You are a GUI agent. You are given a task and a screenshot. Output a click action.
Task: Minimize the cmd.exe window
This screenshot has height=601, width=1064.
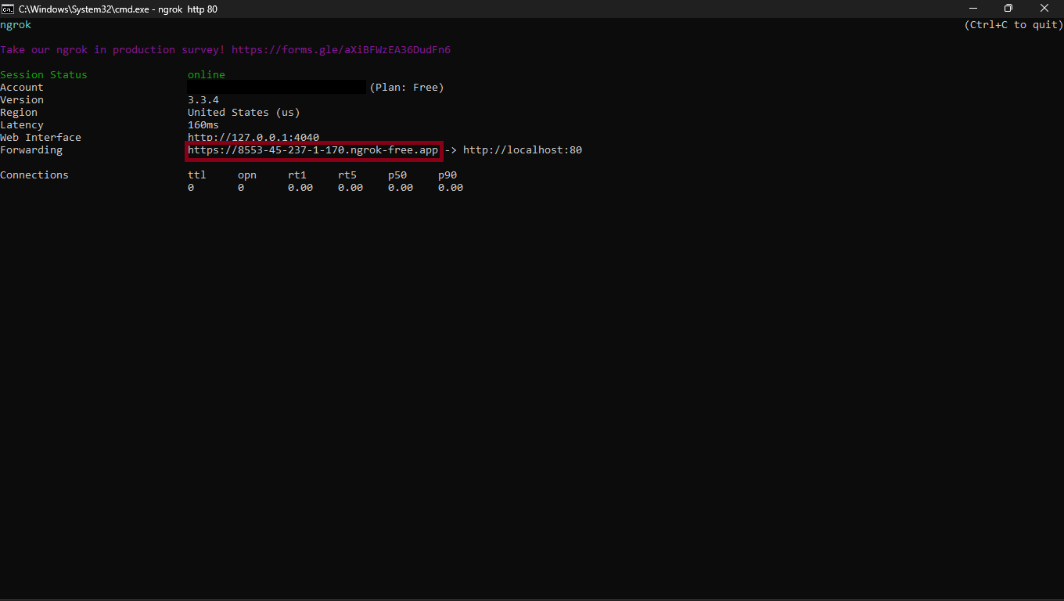click(x=972, y=9)
